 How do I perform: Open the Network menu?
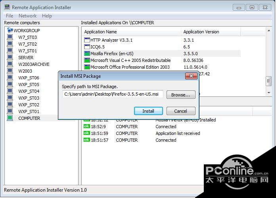pyautogui.click(x=27, y=16)
